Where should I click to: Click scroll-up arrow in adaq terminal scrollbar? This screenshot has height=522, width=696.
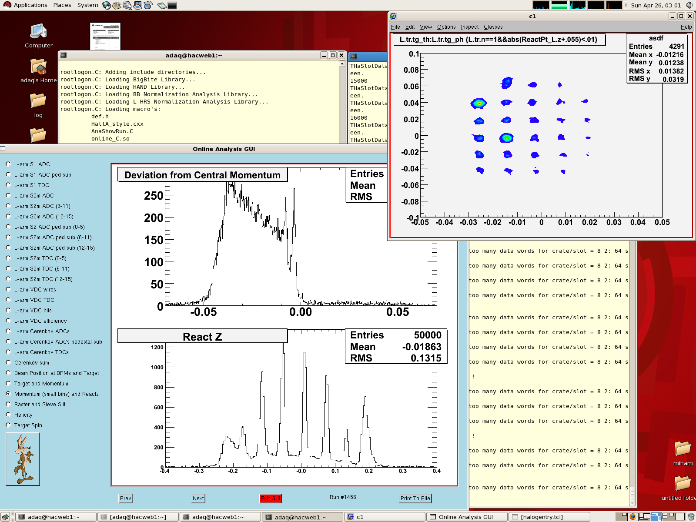pyautogui.click(x=342, y=64)
